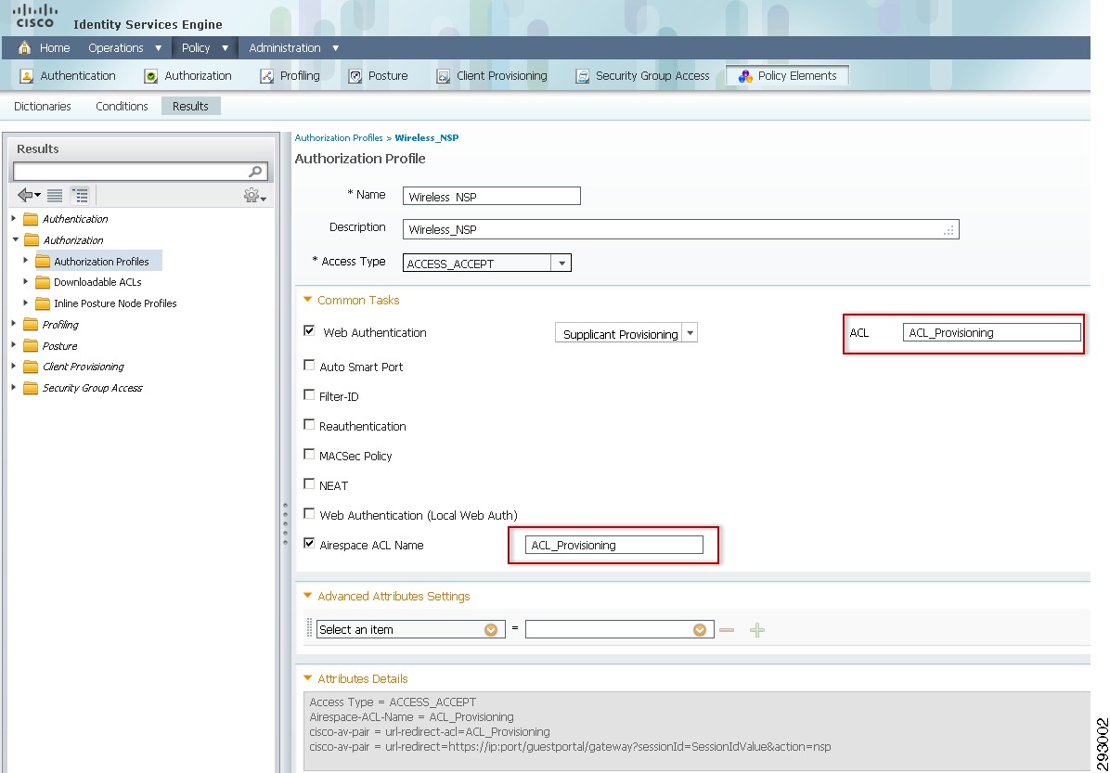Viewport: 1110px width, 773px height.
Task: Select Authorization Profiles in the tree
Action: tap(101, 261)
